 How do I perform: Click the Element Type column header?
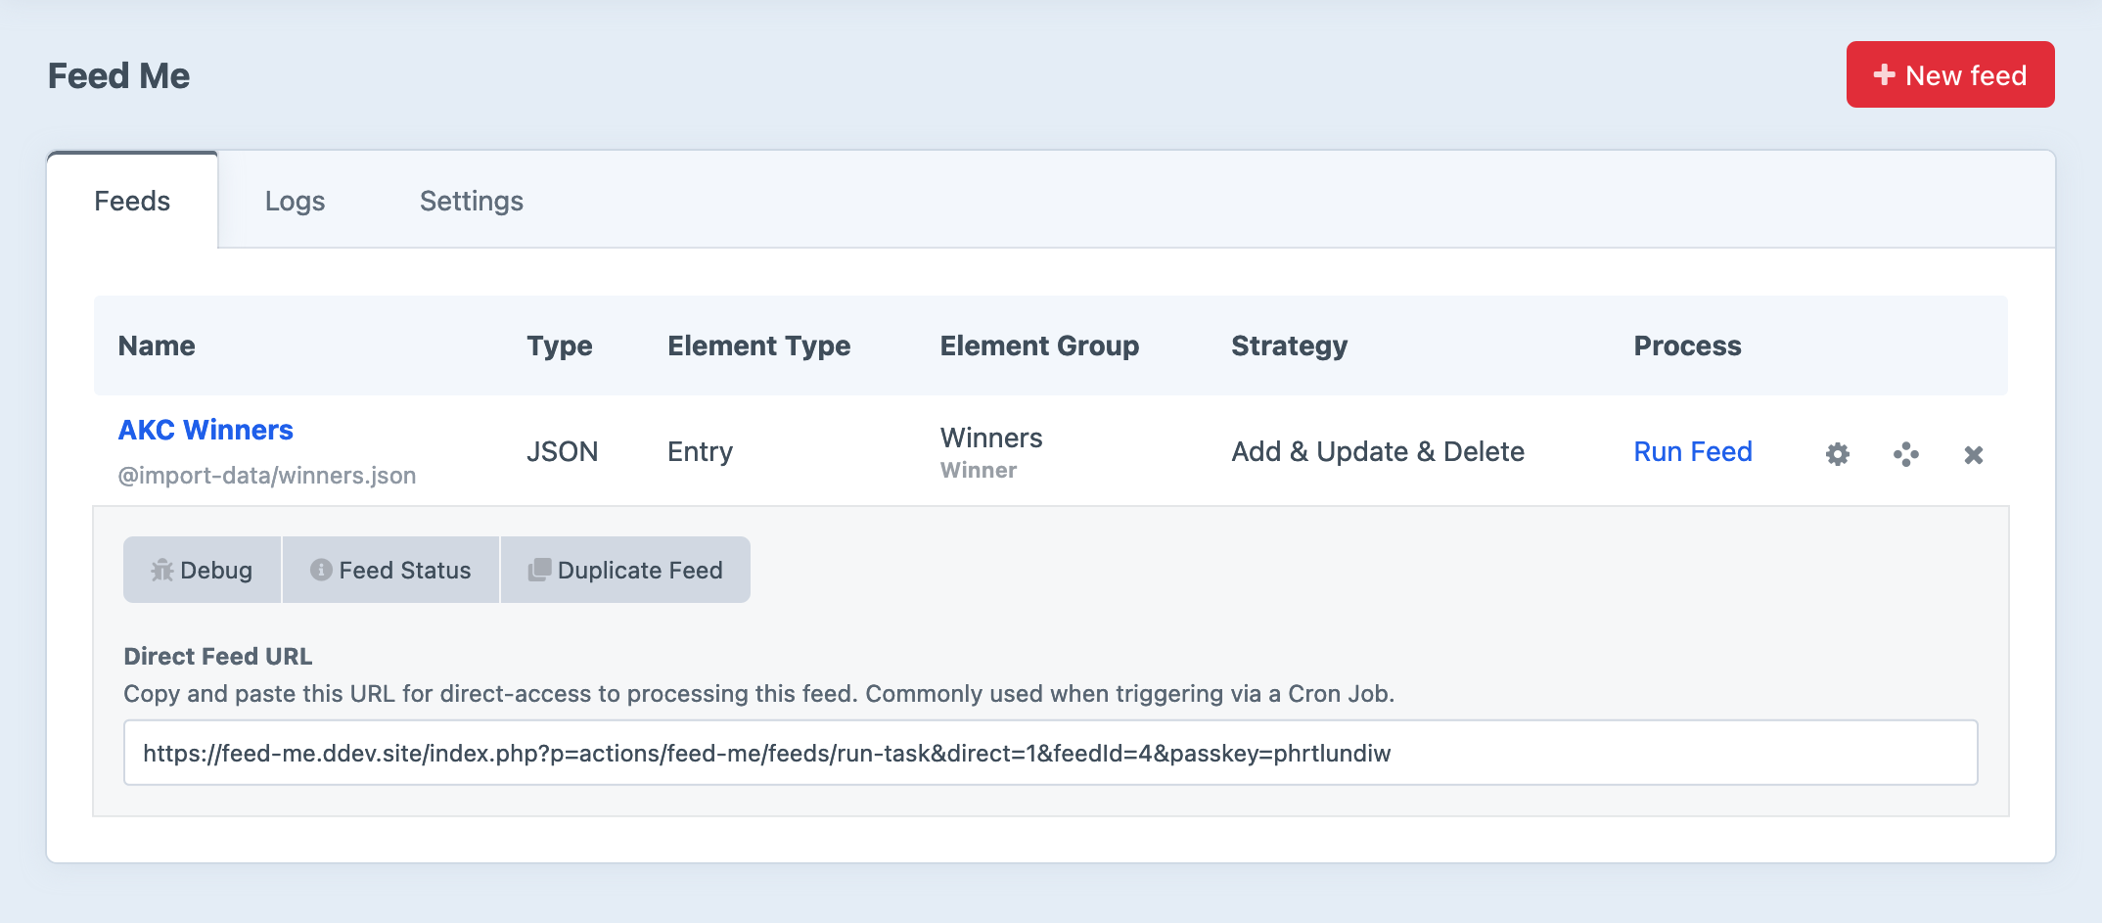click(x=758, y=346)
